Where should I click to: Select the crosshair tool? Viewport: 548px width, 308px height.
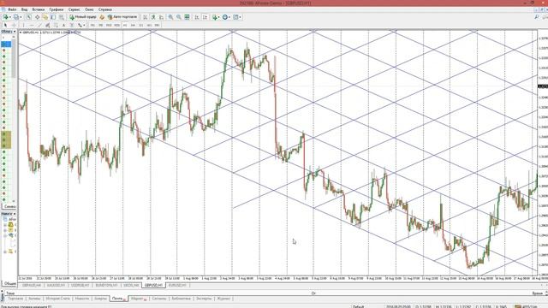14,25
